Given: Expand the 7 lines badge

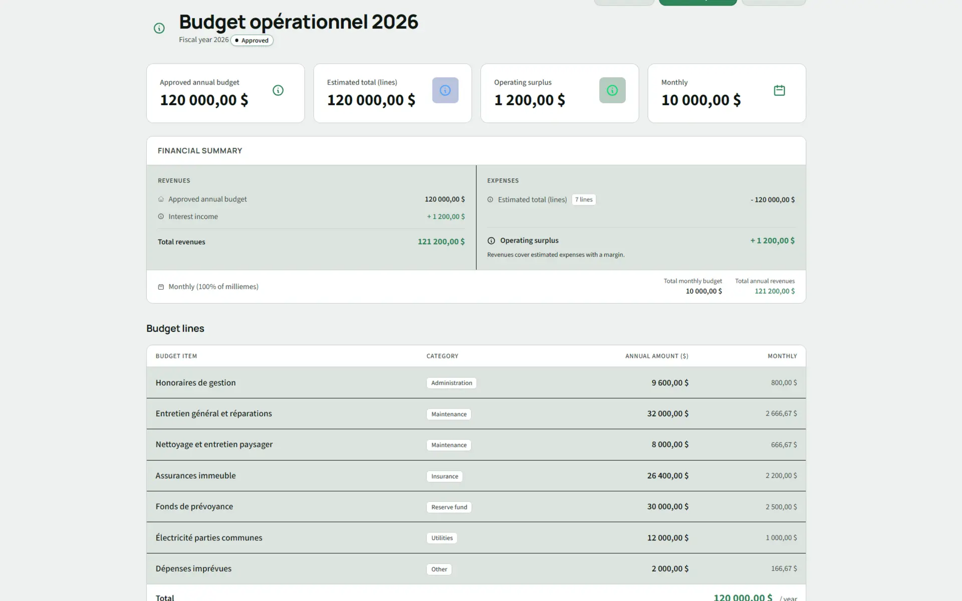Looking at the screenshot, I should pos(583,199).
